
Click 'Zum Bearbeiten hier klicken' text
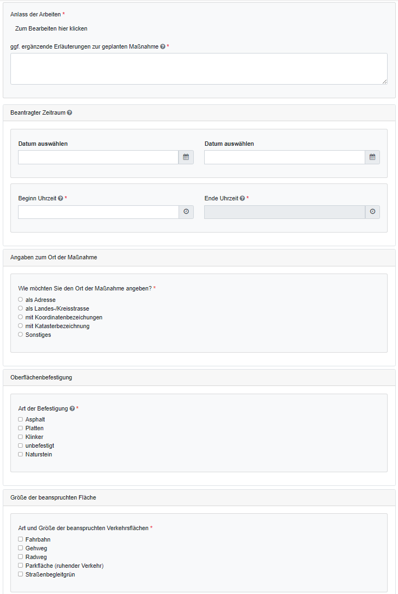[51, 28]
